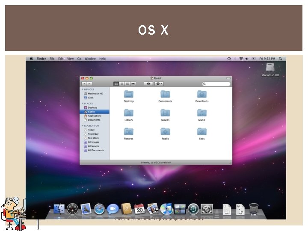
Task: Launch Dashboard from the Dock
Action: [x=72, y=209]
